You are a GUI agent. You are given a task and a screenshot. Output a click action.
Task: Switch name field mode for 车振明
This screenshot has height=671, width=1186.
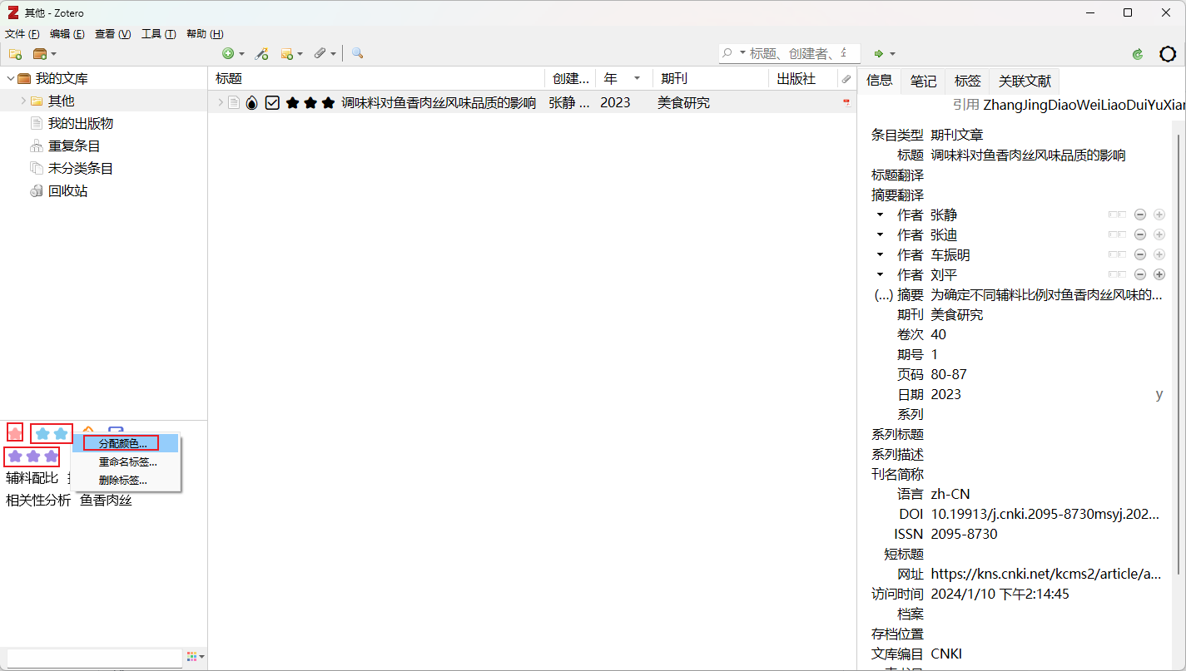click(1117, 254)
